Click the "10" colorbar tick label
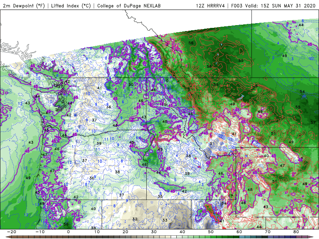The height and width of the screenshot is (239, 319). 97,232
